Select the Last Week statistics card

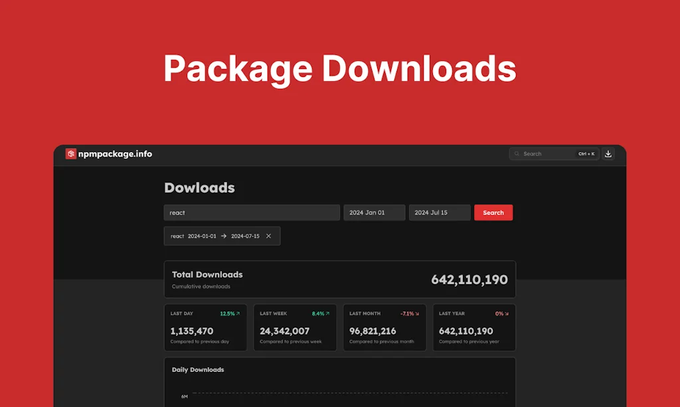click(295, 327)
